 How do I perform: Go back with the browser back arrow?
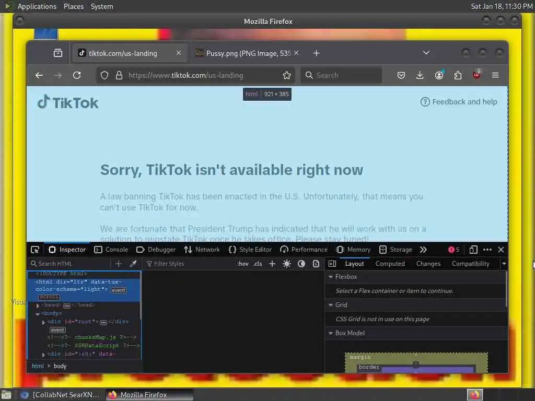pyautogui.click(x=39, y=75)
